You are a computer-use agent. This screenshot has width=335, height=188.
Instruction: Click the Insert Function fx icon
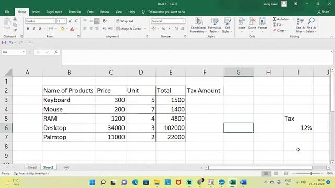(56, 52)
